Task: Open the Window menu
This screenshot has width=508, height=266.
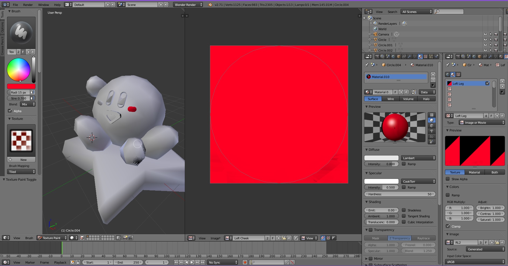Action: (43, 5)
